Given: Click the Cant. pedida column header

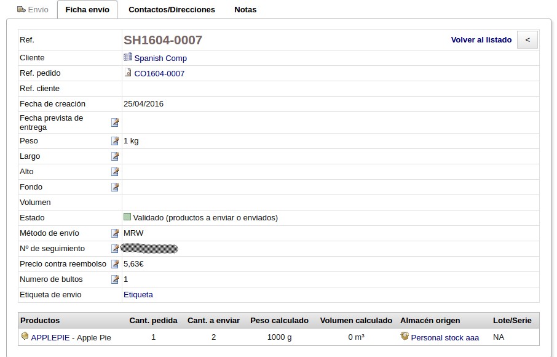Looking at the screenshot, I should click(x=154, y=320).
